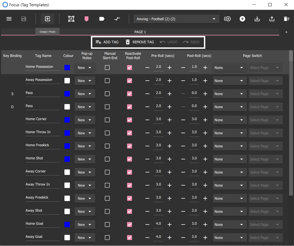Open the blue colour swatch for Home Goal

67,224
